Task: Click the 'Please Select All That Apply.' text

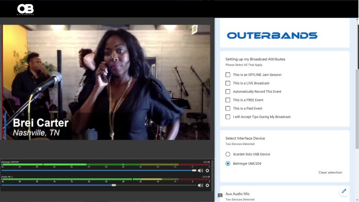Action: (244, 65)
